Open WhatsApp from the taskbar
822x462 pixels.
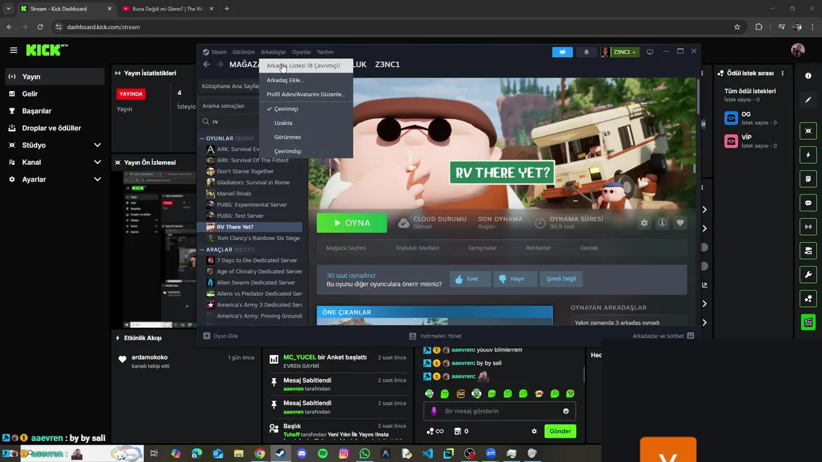pyautogui.click(x=365, y=454)
